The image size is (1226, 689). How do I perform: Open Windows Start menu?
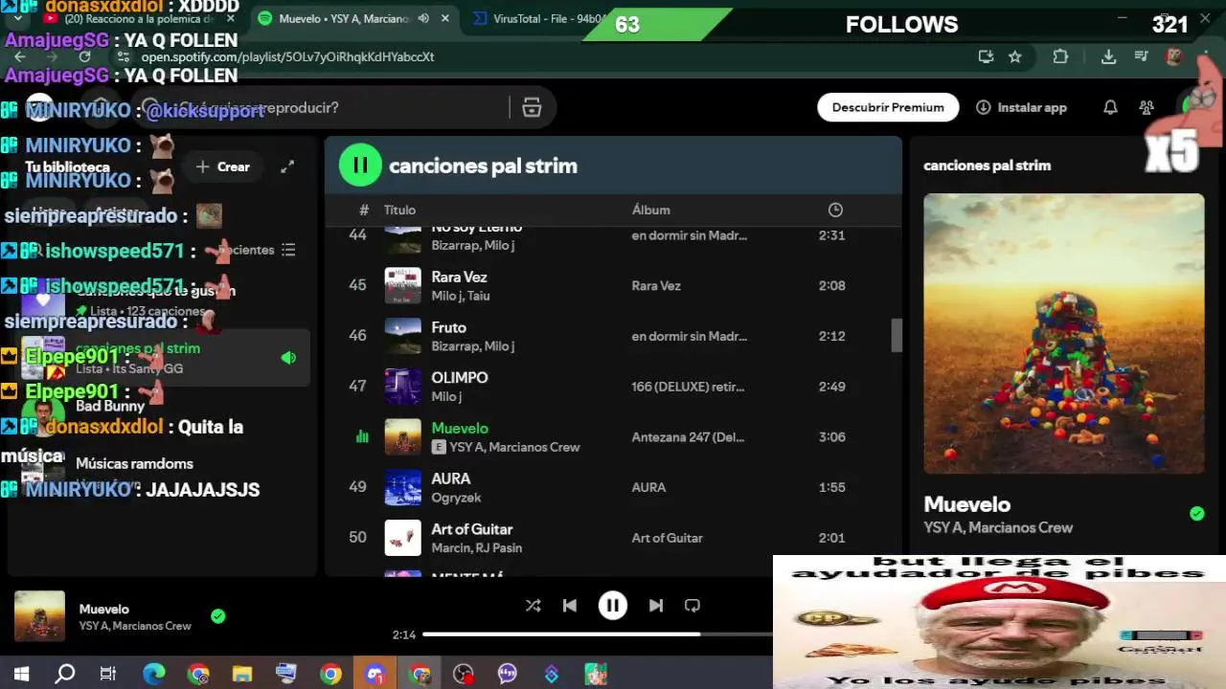tap(21, 674)
